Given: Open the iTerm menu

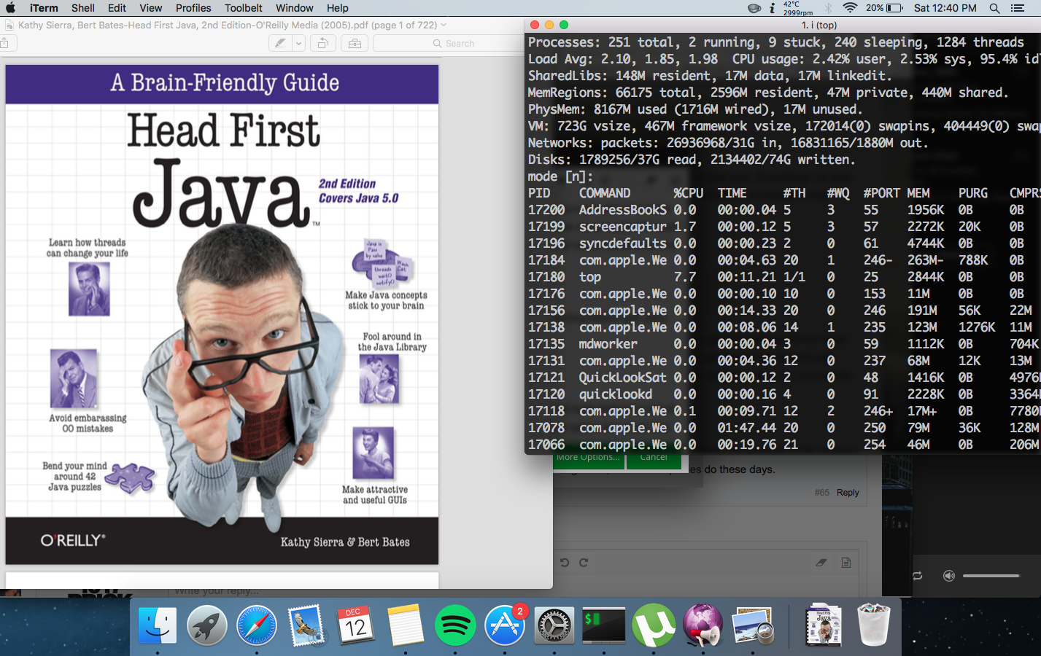Looking at the screenshot, I should (x=44, y=8).
